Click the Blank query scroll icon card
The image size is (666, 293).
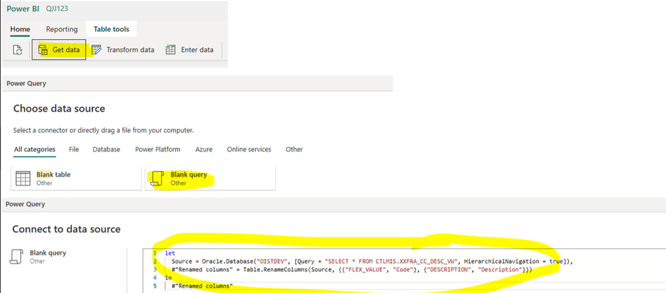click(157, 178)
